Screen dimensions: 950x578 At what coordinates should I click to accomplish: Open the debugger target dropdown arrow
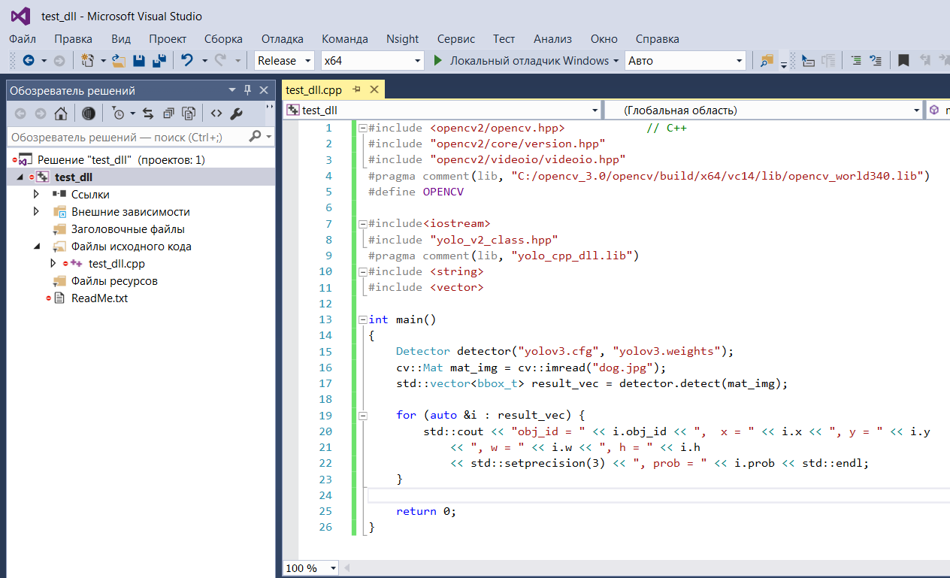[616, 61]
